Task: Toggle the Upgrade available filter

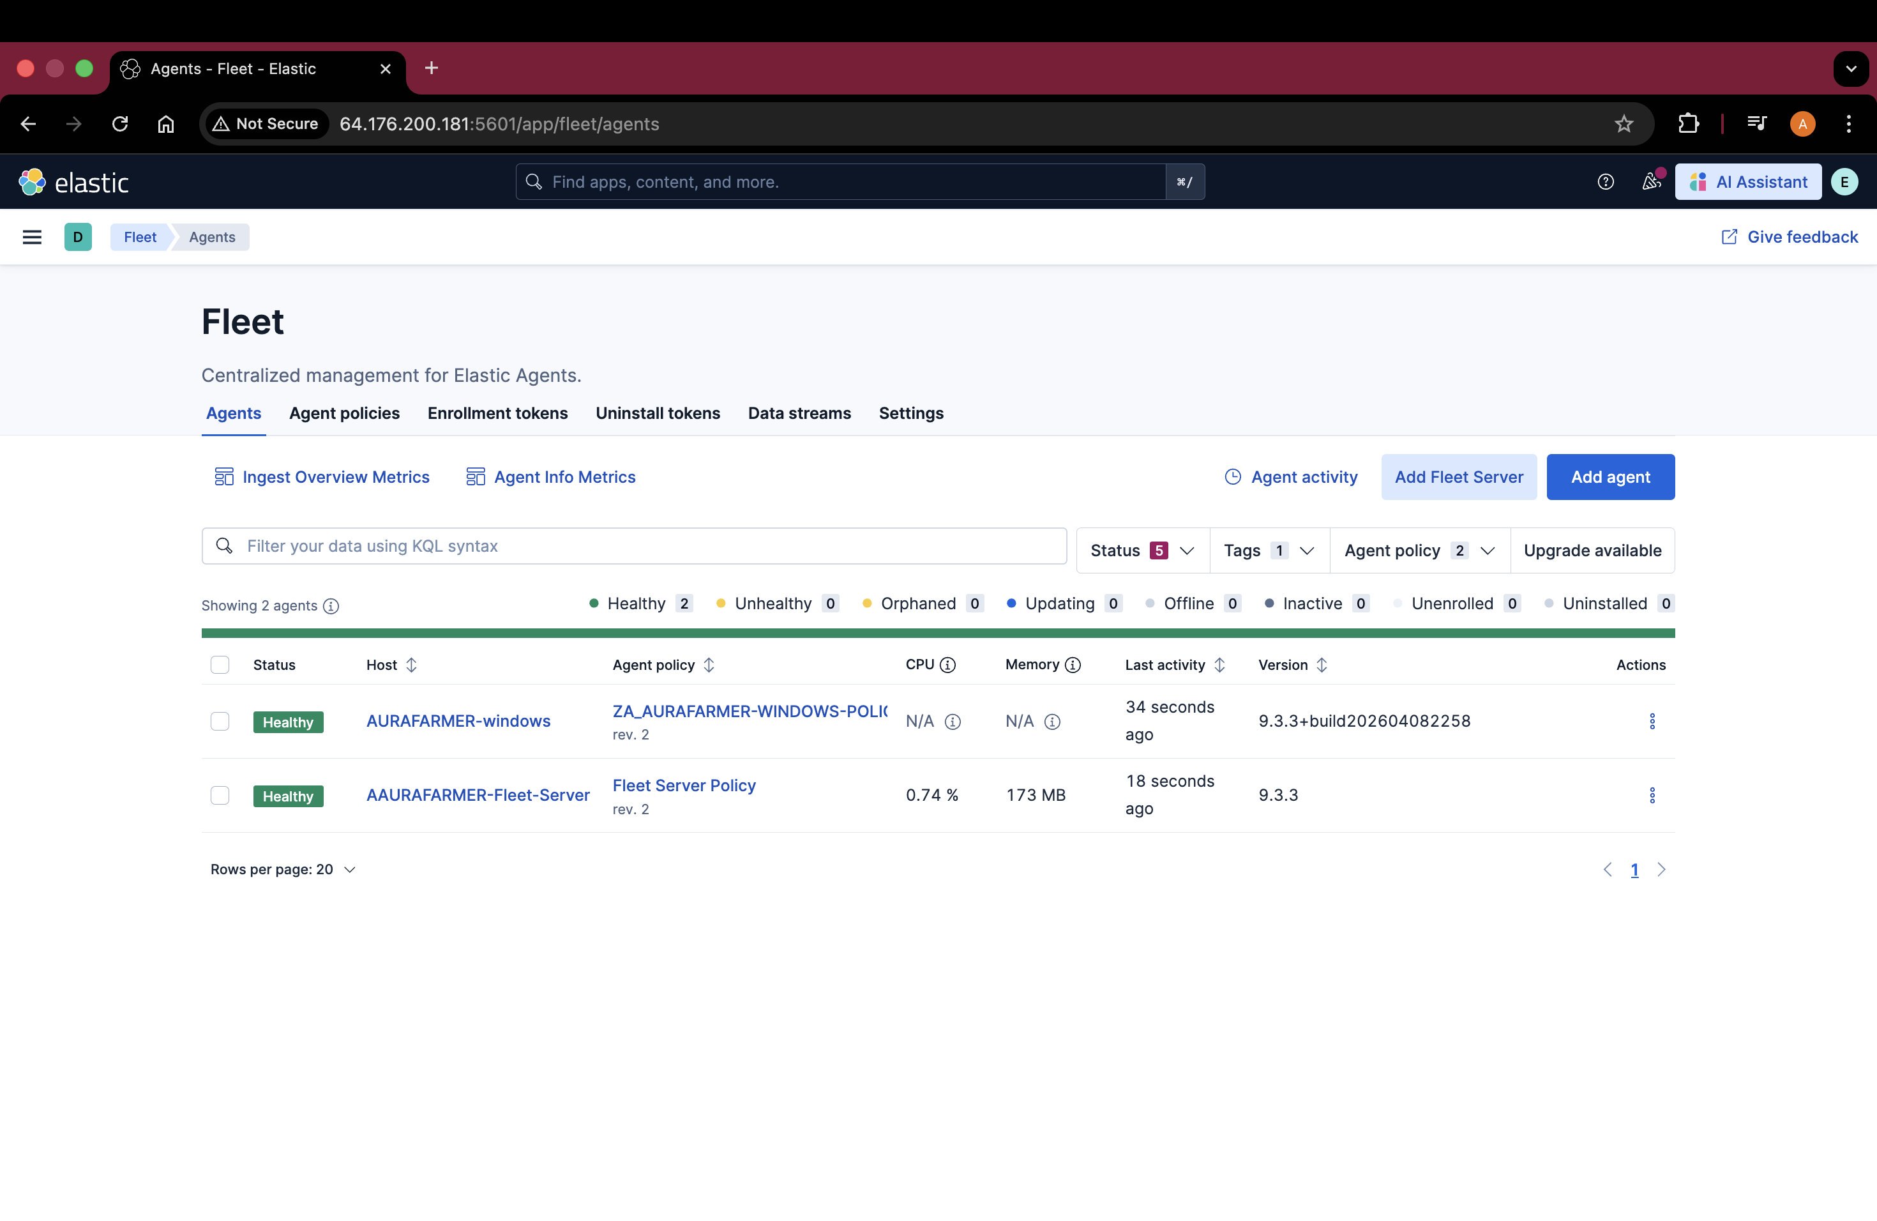Action: [1592, 550]
